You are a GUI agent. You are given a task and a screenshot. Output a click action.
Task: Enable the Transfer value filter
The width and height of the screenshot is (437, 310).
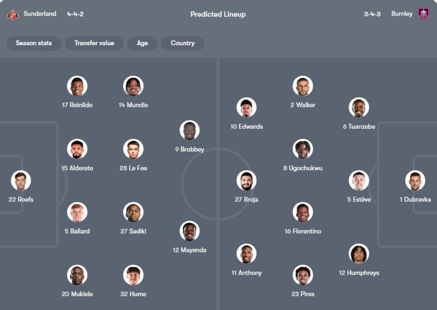pos(94,43)
